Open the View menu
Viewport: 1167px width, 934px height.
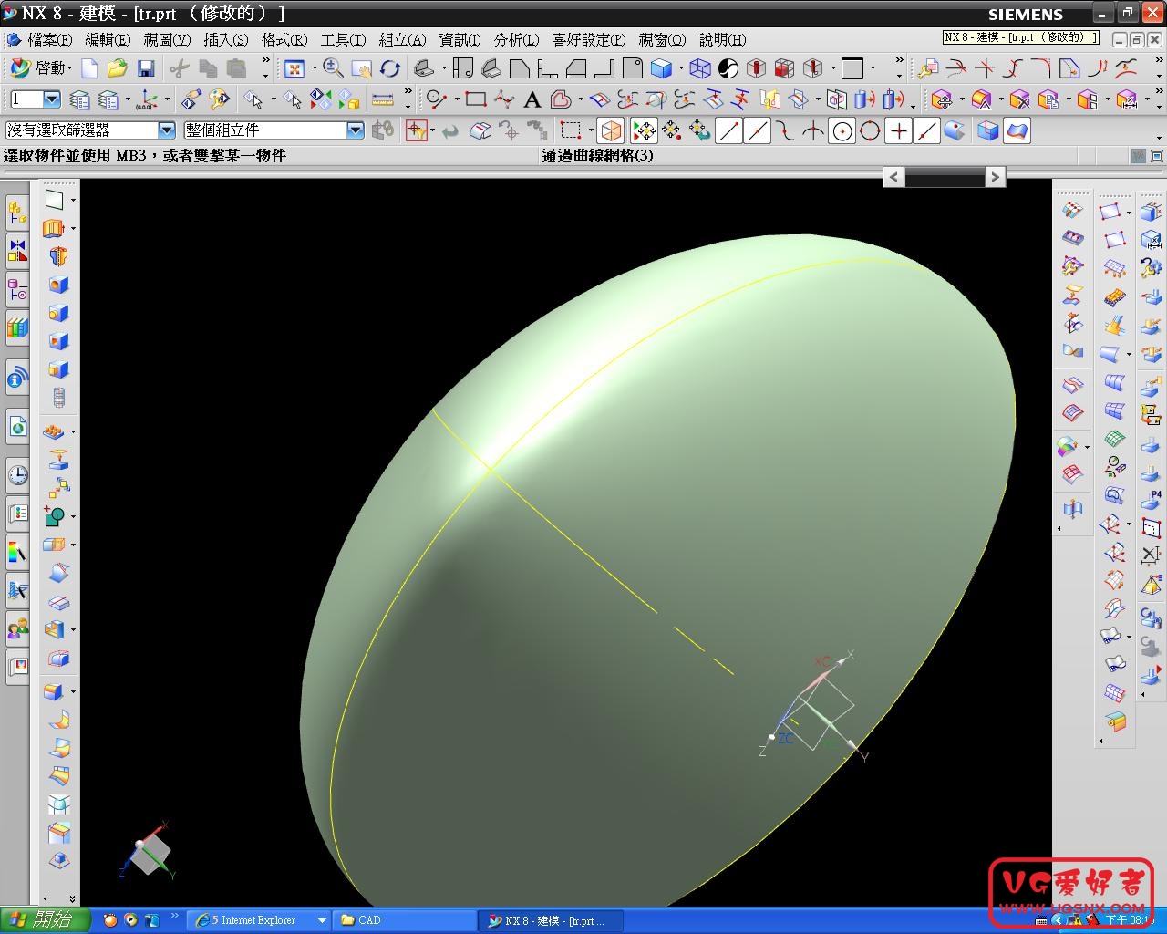[x=167, y=39]
